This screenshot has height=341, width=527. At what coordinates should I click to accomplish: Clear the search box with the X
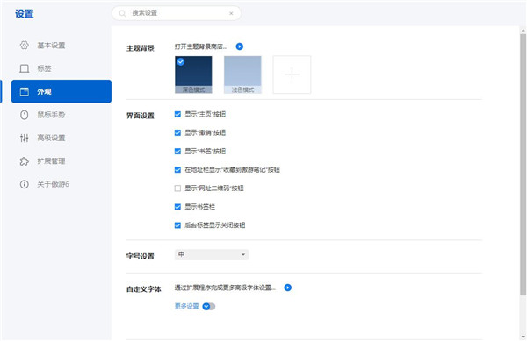pos(231,13)
